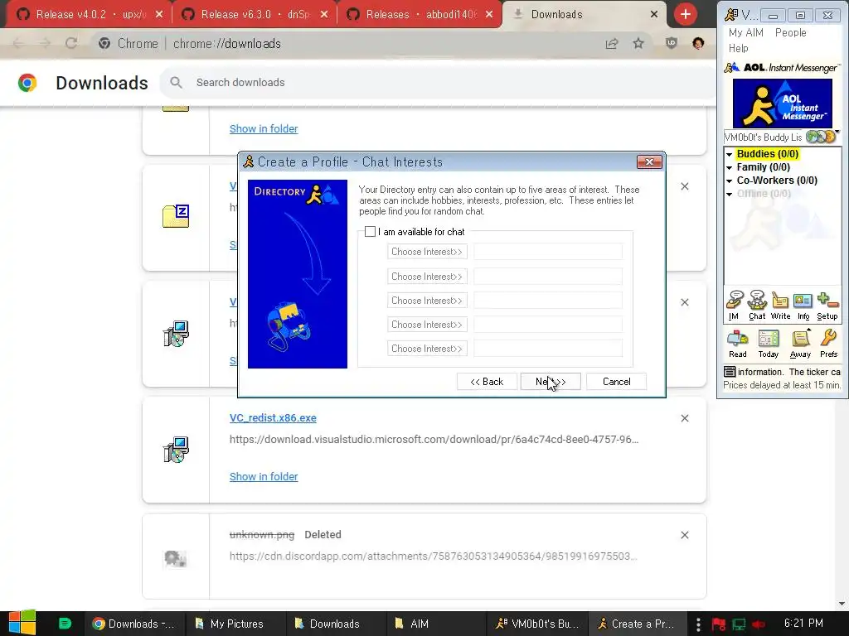Switch to the Release v6.3.0 dnSpy tab

tap(255, 14)
